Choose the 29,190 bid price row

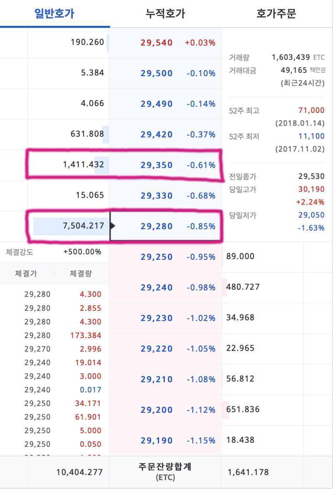click(157, 440)
